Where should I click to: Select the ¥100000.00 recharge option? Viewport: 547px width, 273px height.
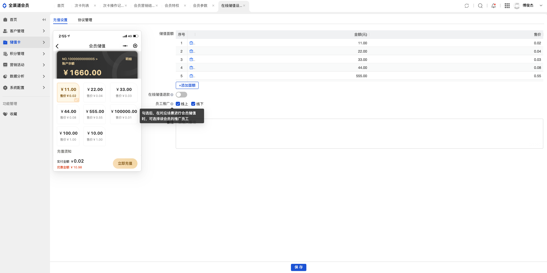tap(124, 114)
